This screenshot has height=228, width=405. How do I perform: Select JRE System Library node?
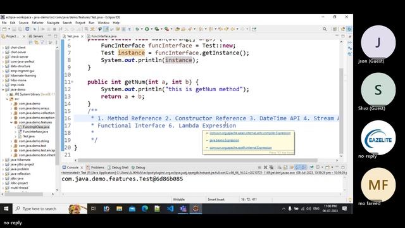(32, 94)
